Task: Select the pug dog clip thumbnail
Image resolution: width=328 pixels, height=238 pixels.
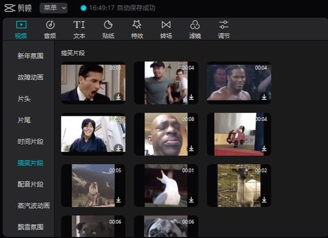Action: pos(166,226)
